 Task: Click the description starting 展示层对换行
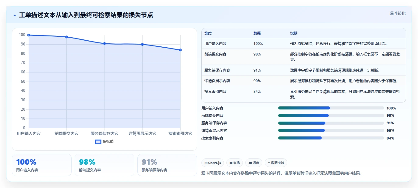coord(344,81)
